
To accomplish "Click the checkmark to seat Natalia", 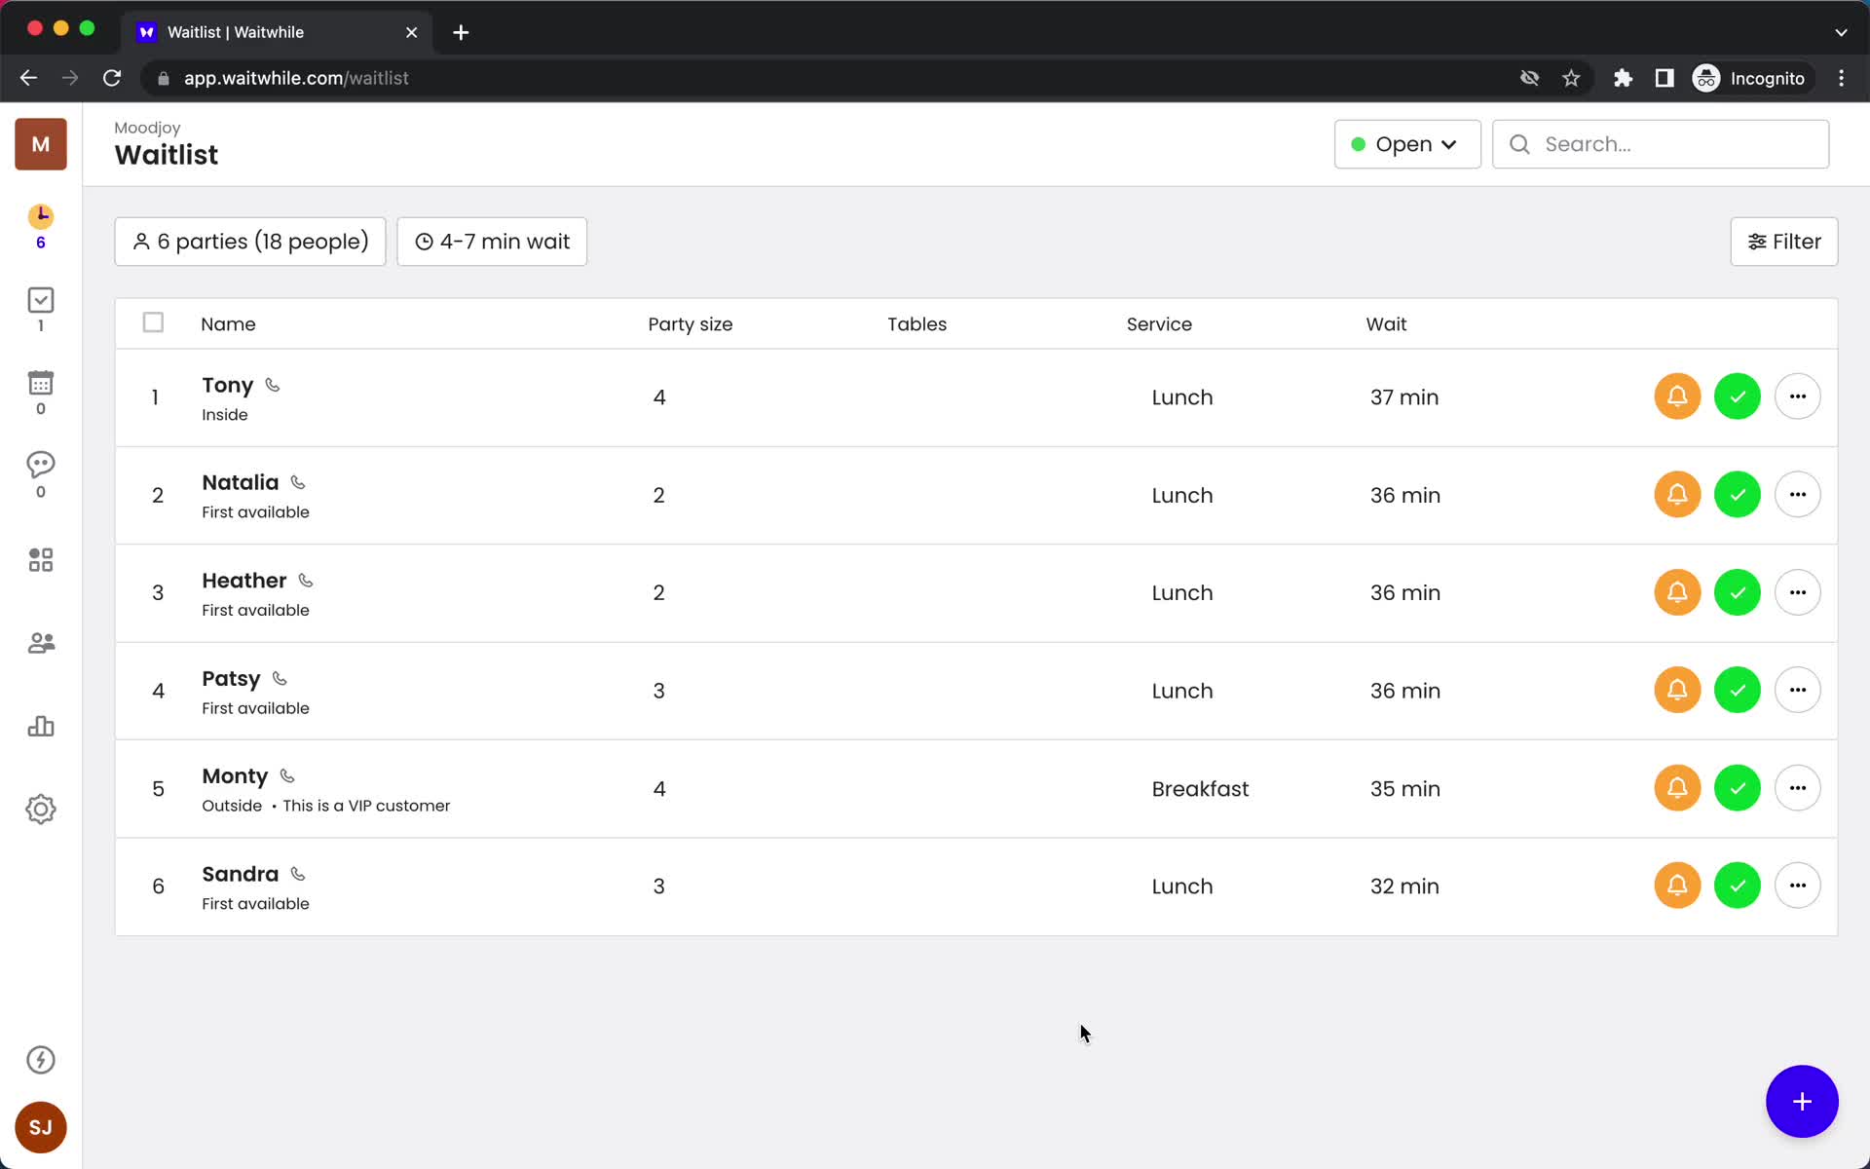I will tap(1737, 494).
